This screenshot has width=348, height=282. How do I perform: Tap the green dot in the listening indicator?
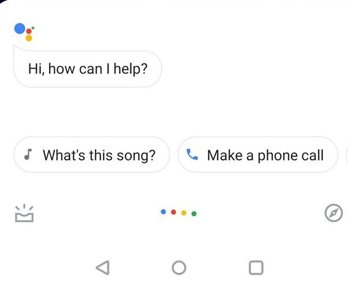pos(194,213)
